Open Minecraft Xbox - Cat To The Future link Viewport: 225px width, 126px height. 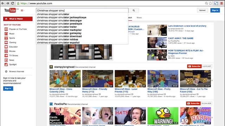(194, 90)
